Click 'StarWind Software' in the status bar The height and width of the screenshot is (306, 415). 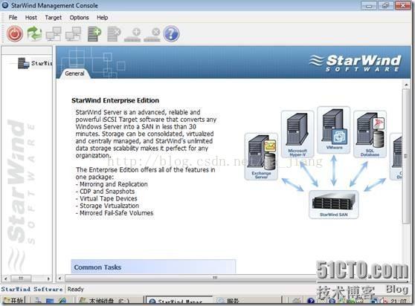(x=32, y=289)
